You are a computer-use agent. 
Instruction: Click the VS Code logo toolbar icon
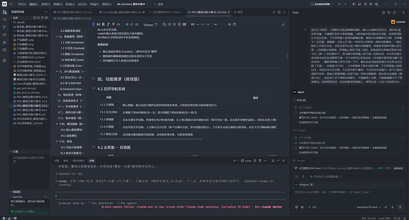point(127,24)
